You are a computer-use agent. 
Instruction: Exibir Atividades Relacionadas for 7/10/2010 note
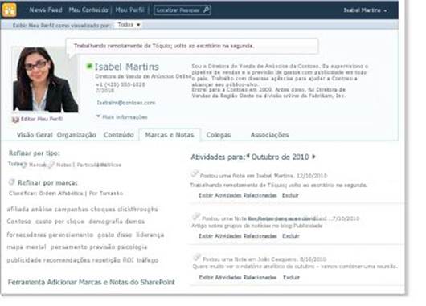(238, 235)
